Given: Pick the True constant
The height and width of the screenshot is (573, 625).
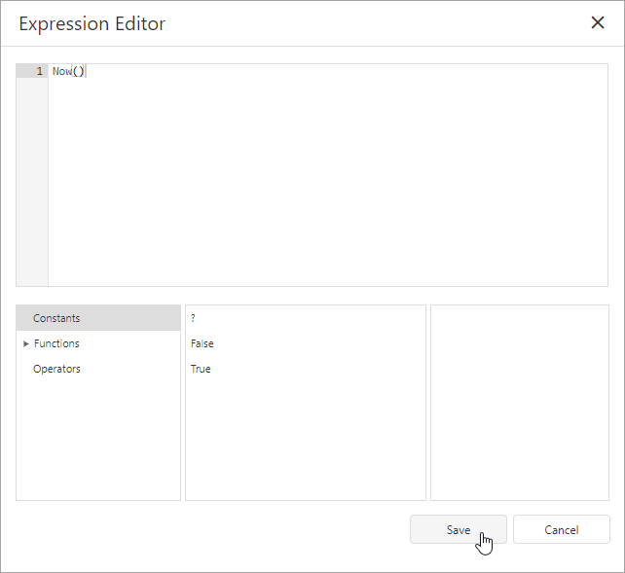Looking at the screenshot, I should [x=201, y=369].
